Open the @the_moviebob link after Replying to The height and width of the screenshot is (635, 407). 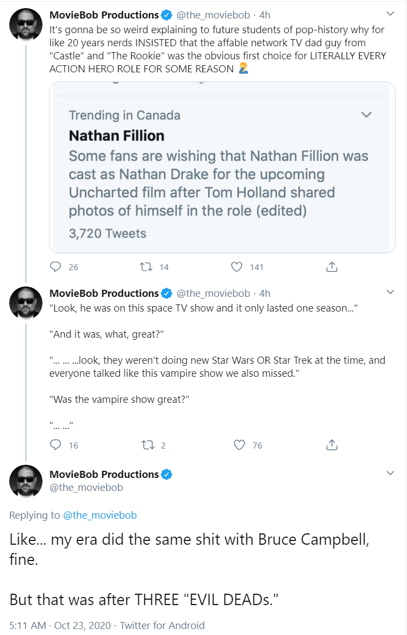tap(100, 515)
